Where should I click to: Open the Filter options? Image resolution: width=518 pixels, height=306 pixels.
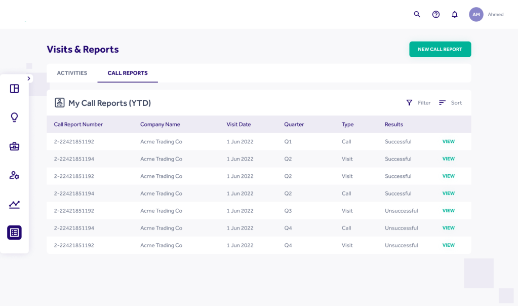(x=418, y=103)
